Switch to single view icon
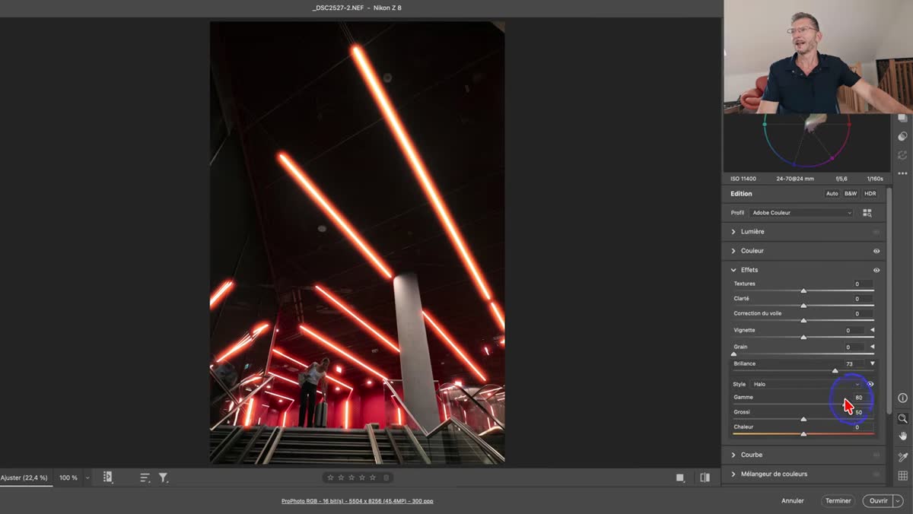The height and width of the screenshot is (514, 913). pos(679,478)
